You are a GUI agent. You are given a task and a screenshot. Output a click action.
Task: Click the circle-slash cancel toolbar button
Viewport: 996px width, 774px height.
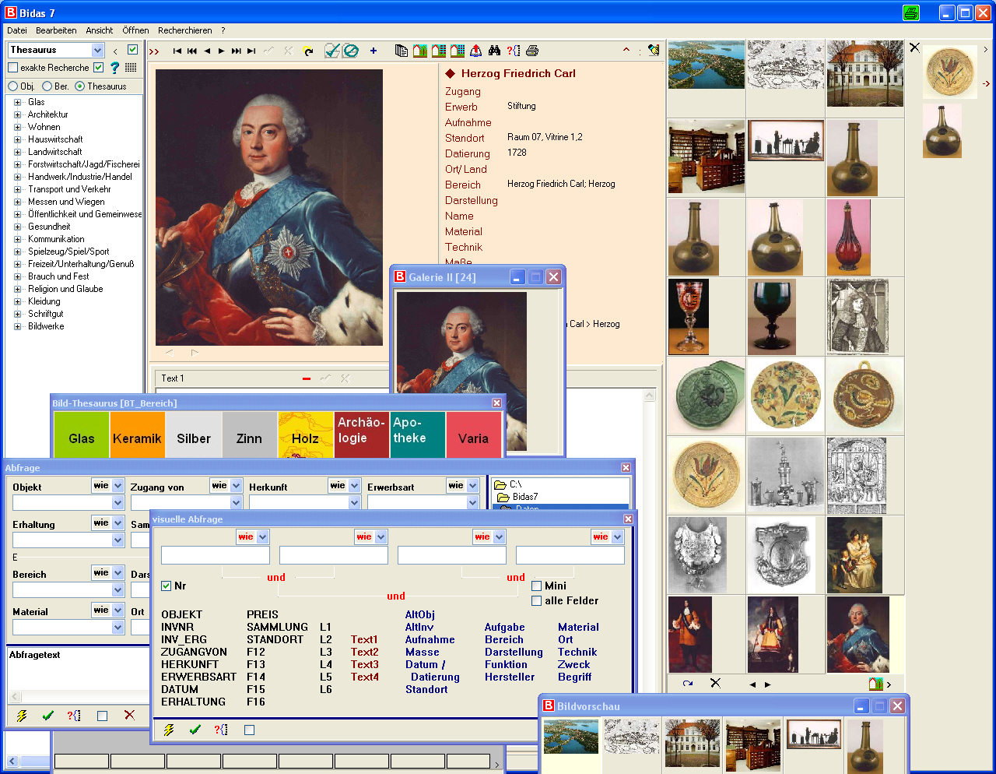pos(351,51)
